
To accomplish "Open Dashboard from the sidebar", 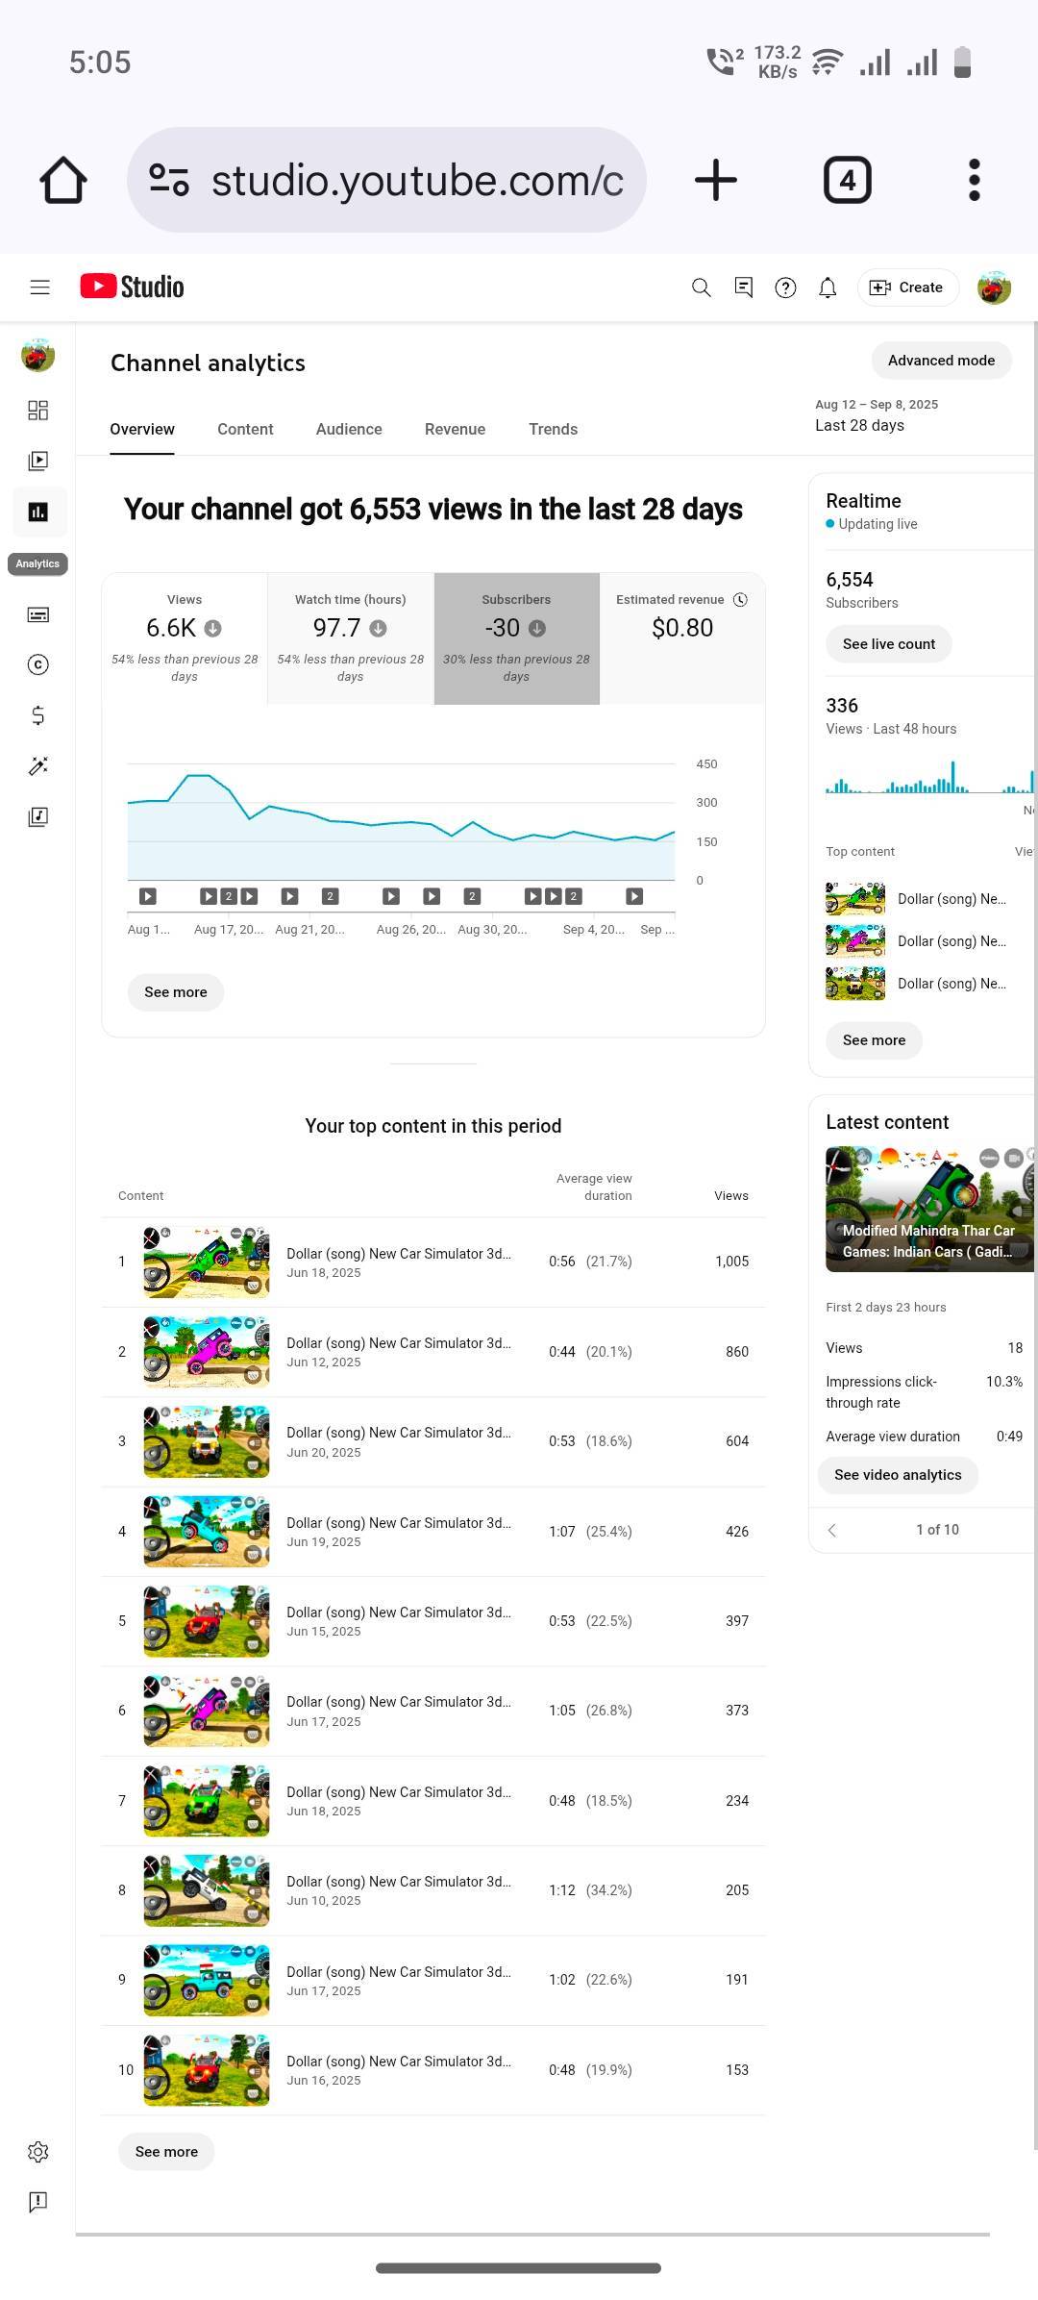I will point(37,411).
